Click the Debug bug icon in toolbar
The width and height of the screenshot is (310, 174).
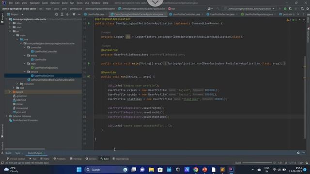285,9
